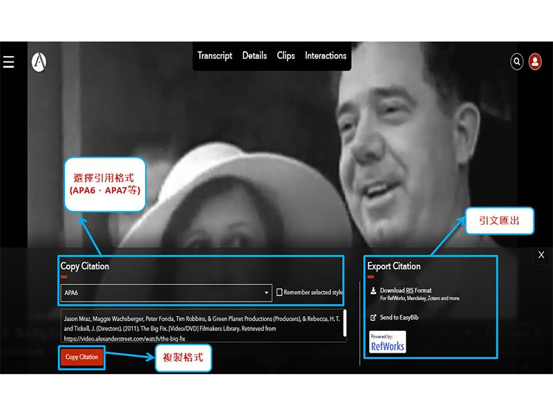Show the Interactions tab
This screenshot has width=553, height=415.
pos(326,56)
